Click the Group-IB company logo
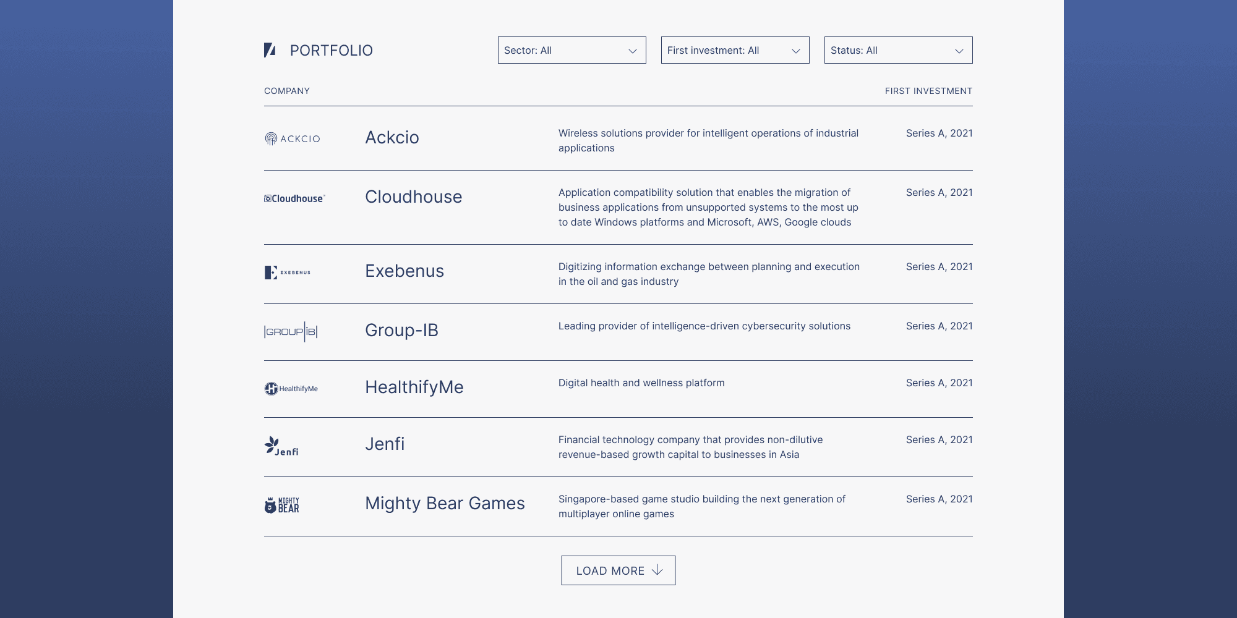1237x618 pixels. click(291, 332)
